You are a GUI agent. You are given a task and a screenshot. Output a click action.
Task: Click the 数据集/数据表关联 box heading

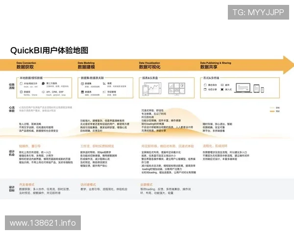(92, 78)
